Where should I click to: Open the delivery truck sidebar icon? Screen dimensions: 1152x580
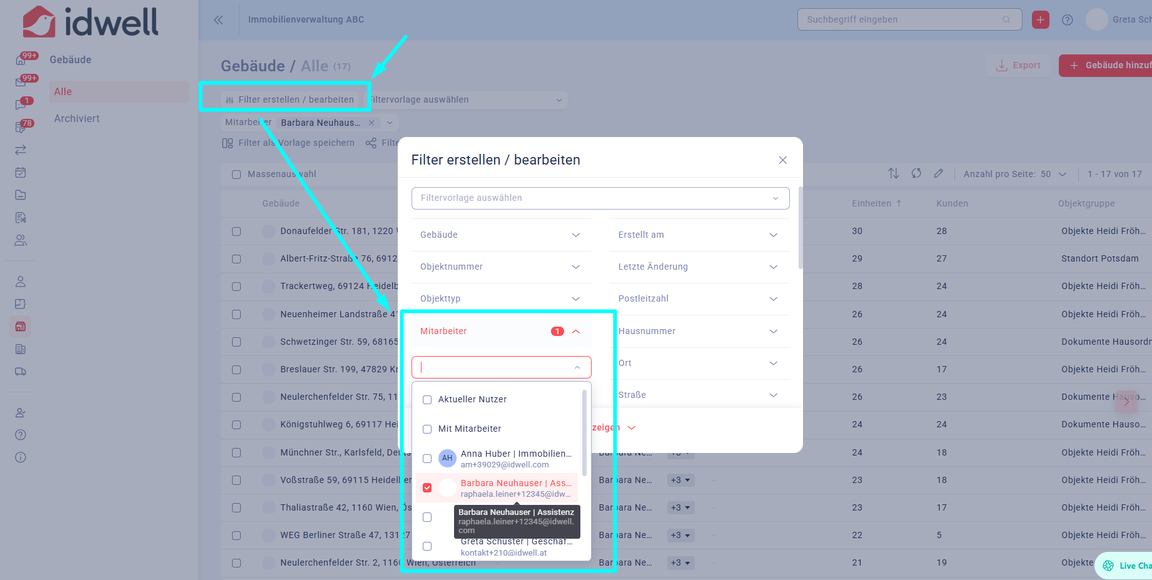pyautogui.click(x=21, y=372)
